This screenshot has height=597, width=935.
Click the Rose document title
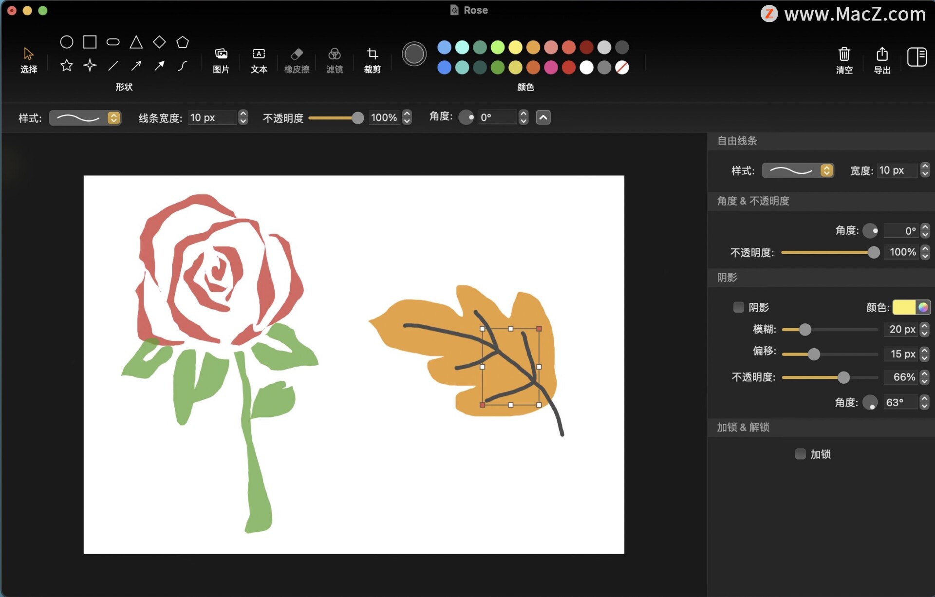[475, 10]
